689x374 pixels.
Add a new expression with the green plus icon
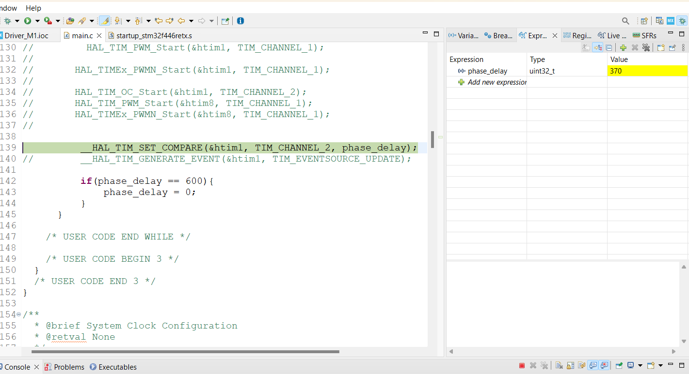click(624, 47)
